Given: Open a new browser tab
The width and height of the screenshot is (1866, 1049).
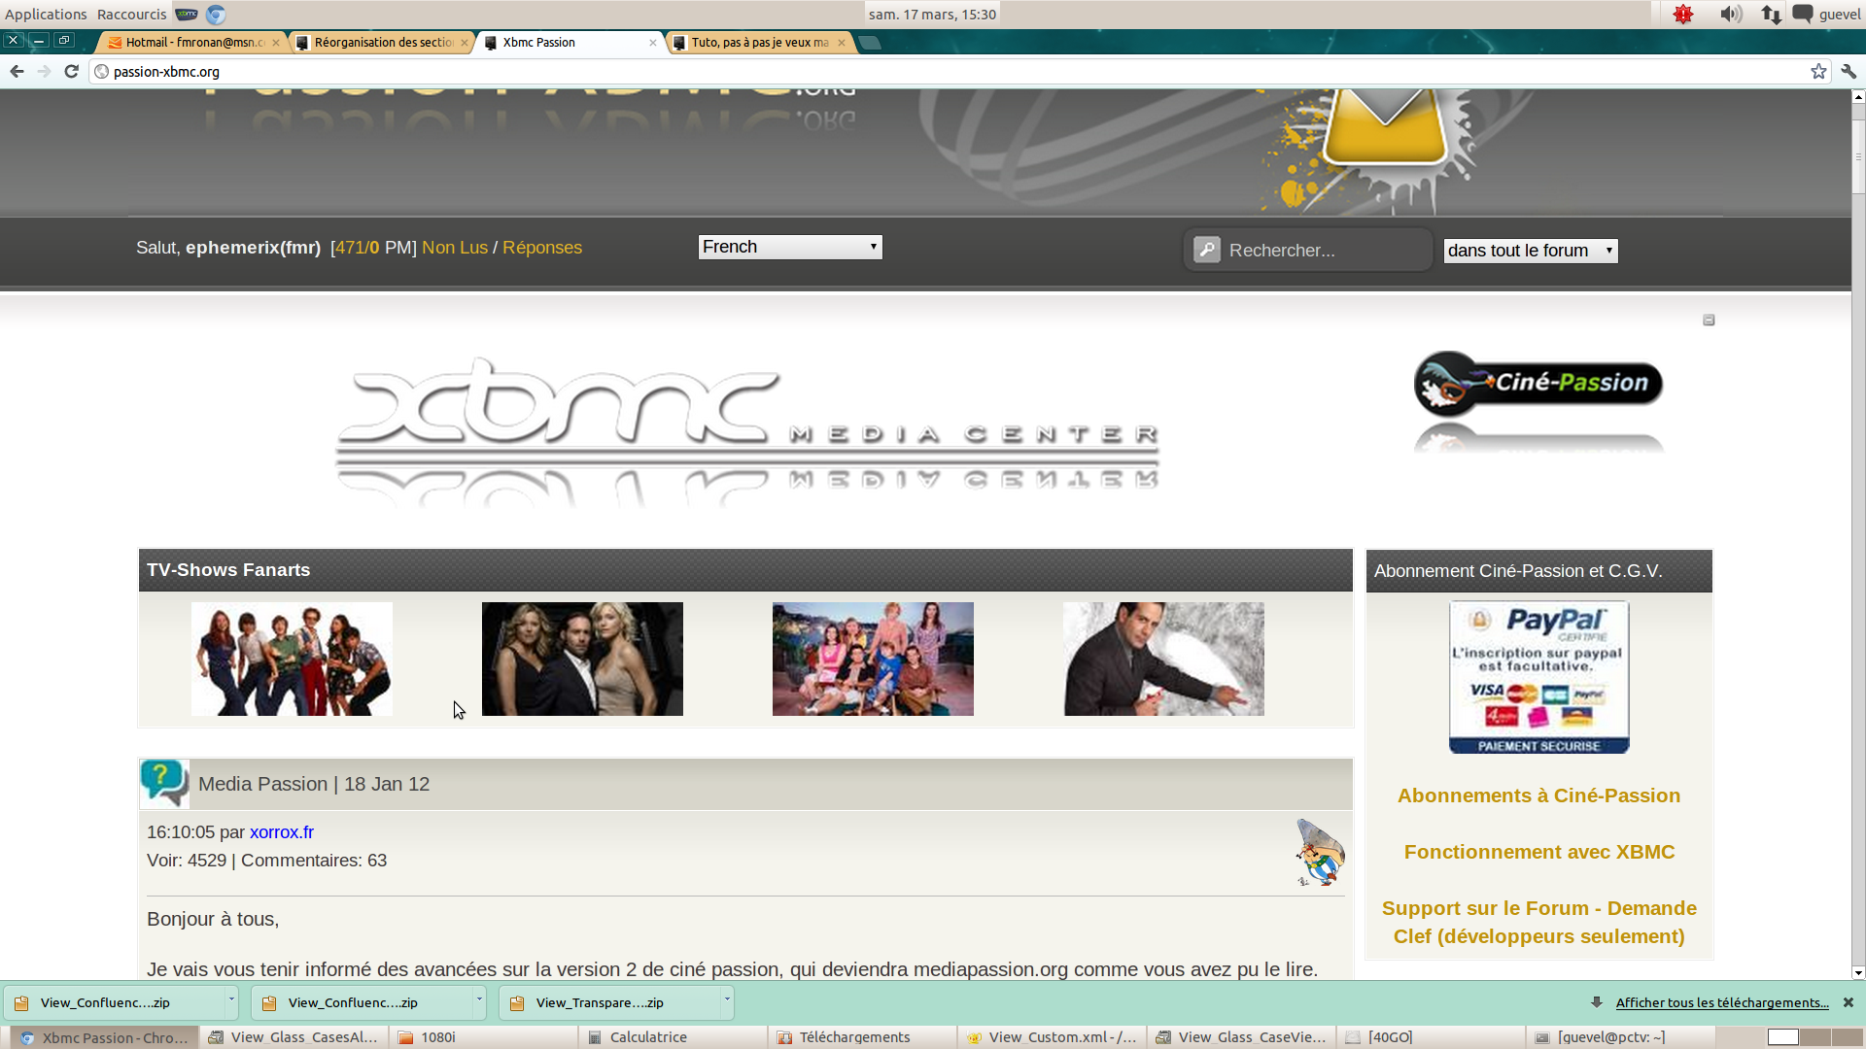Looking at the screenshot, I should pyautogui.click(x=870, y=42).
